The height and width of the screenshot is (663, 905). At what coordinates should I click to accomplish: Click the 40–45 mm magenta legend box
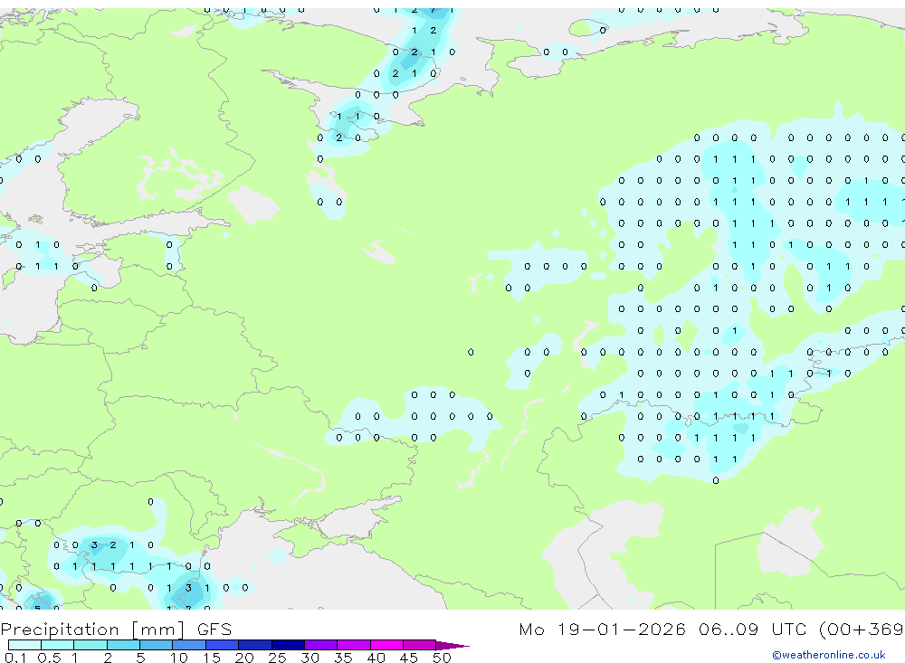[386, 645]
